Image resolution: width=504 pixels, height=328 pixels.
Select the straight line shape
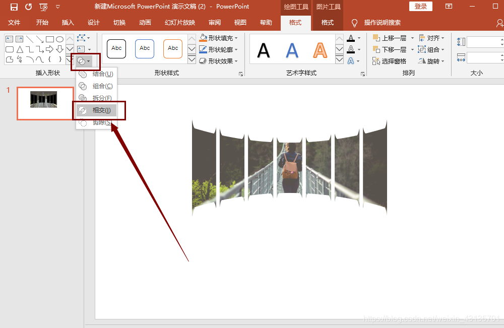pos(30,39)
